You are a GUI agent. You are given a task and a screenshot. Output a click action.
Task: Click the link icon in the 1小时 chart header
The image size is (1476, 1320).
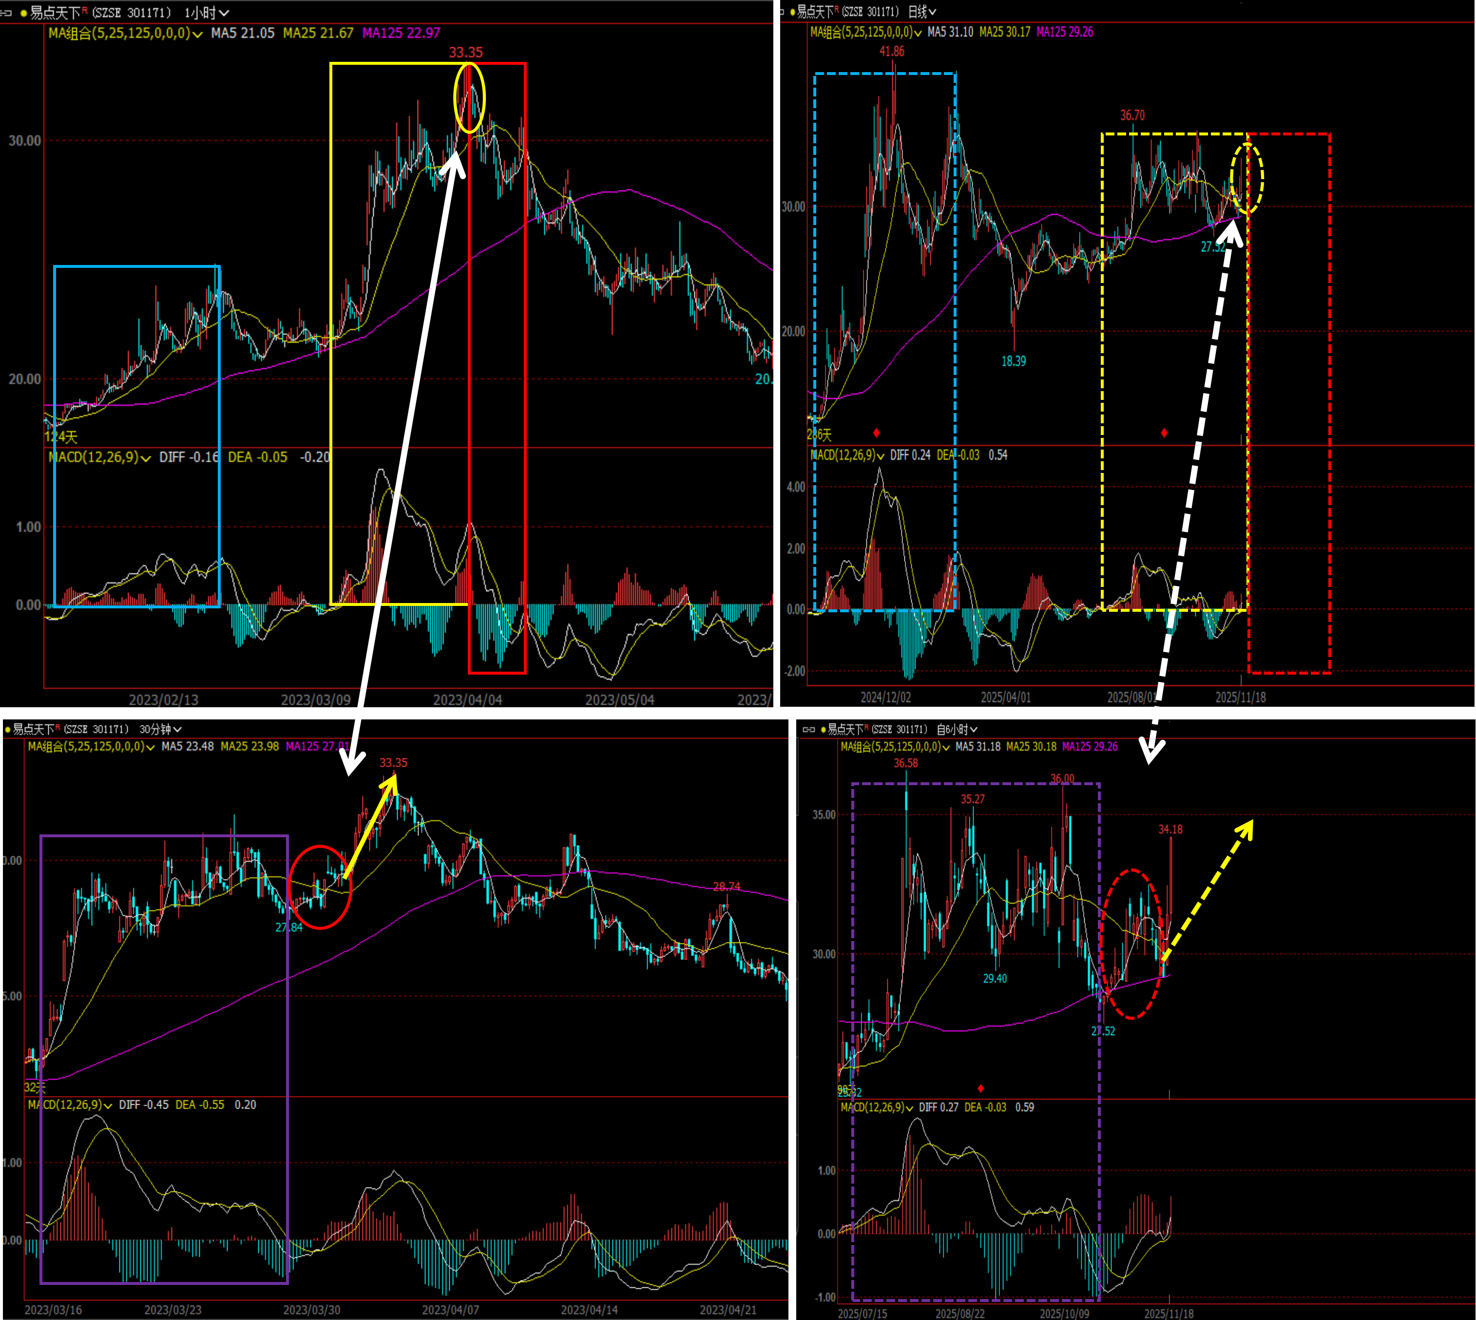pos(6,13)
